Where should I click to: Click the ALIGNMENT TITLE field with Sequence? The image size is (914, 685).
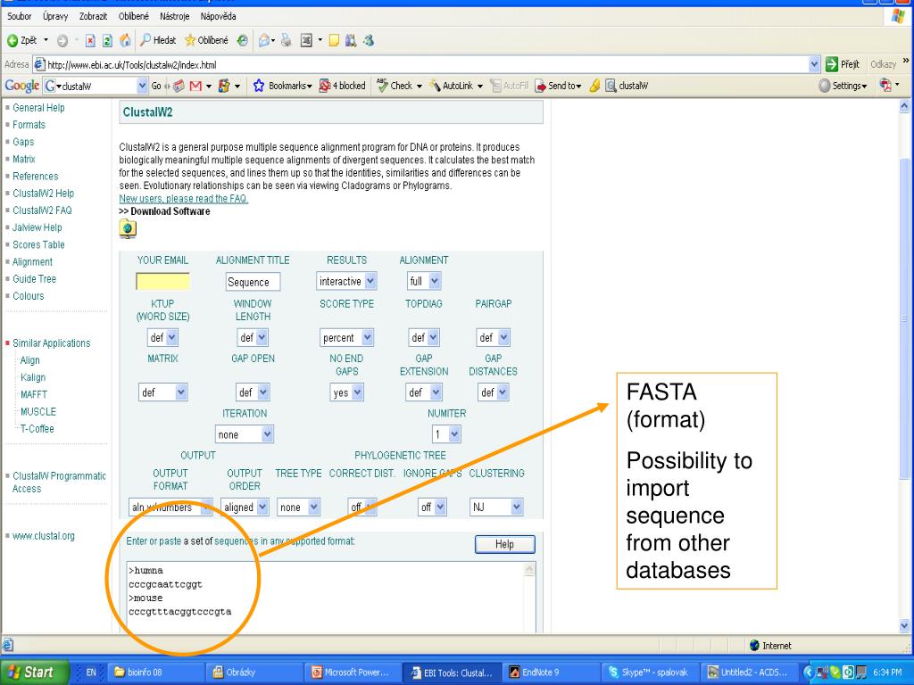[x=253, y=282]
